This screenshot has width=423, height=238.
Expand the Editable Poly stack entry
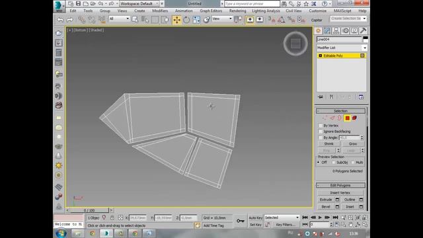coord(320,56)
